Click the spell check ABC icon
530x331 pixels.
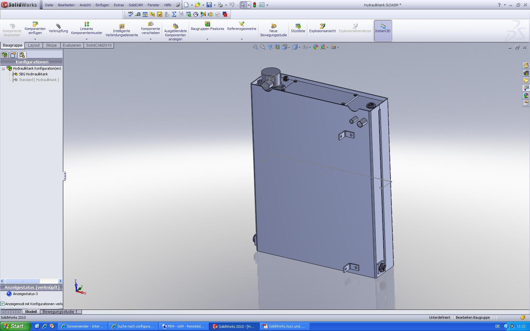click(130, 14)
